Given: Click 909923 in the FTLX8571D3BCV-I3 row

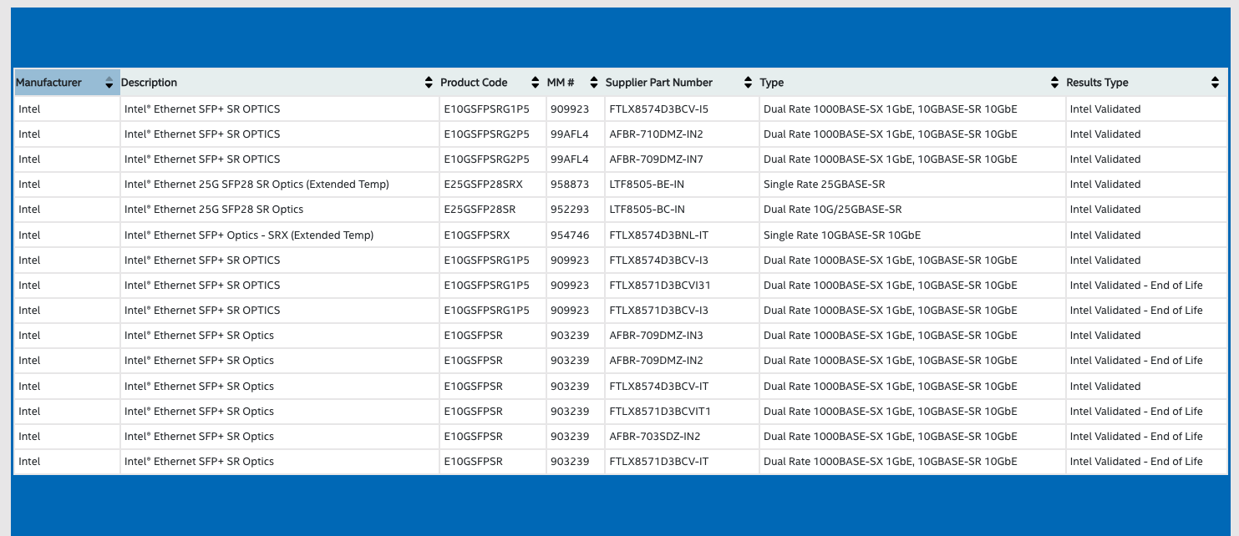Looking at the screenshot, I should click(570, 310).
